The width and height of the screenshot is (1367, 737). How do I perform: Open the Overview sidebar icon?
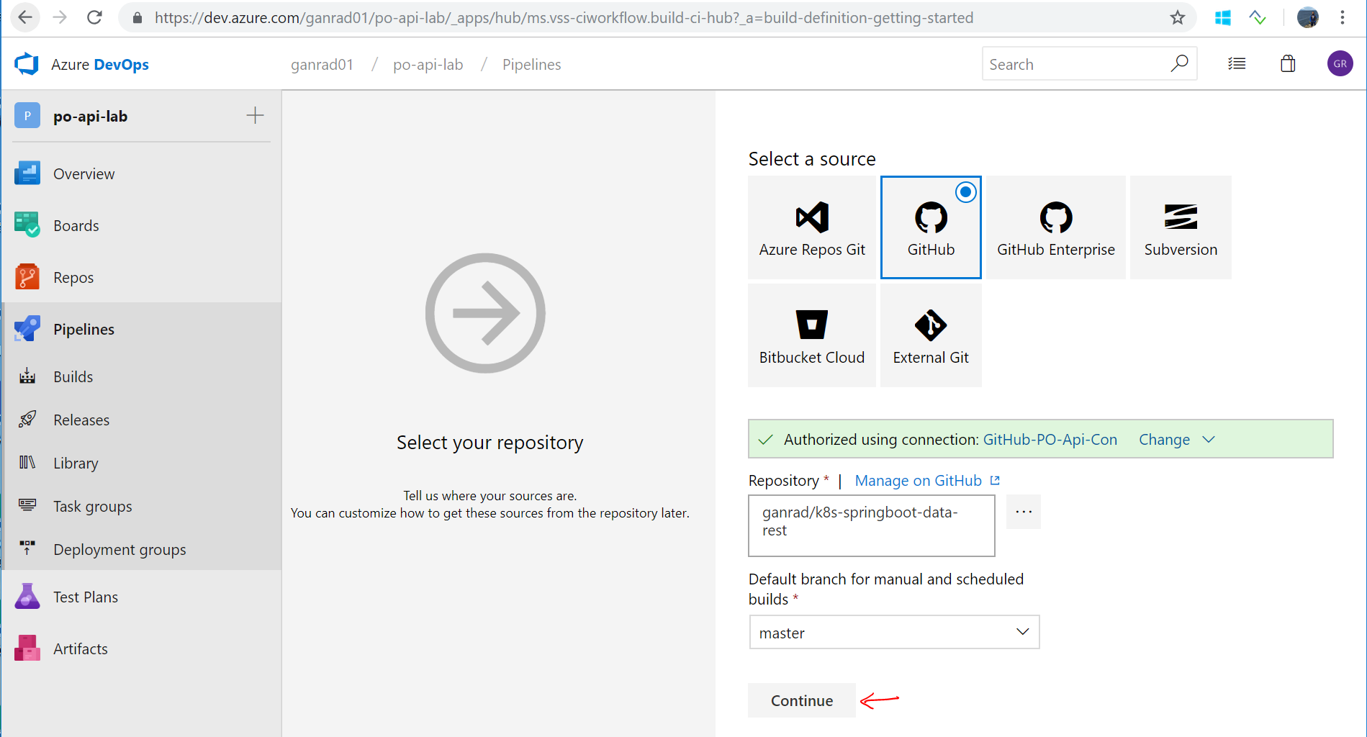pyautogui.click(x=27, y=173)
